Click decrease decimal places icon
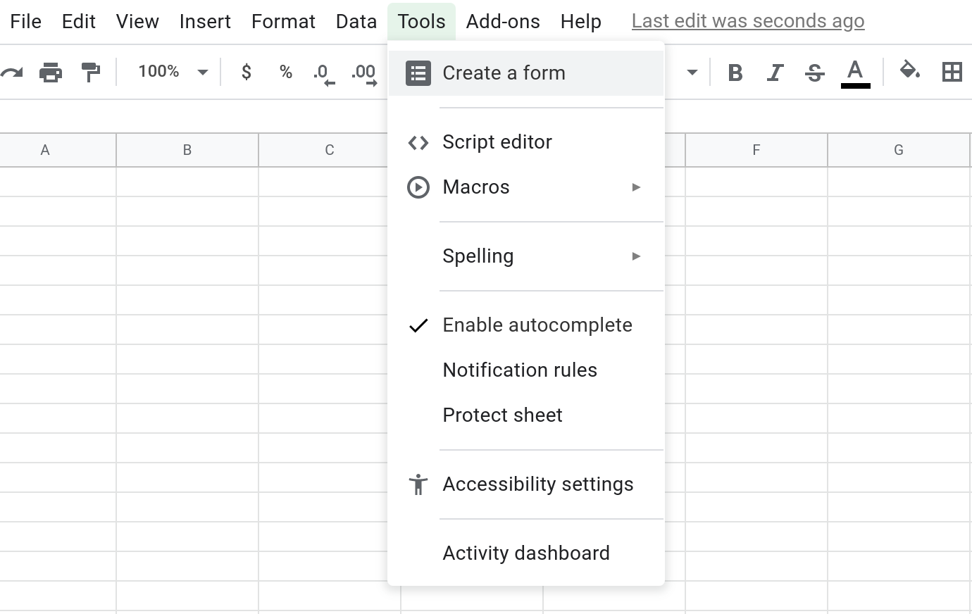The width and height of the screenshot is (972, 614). coord(323,73)
